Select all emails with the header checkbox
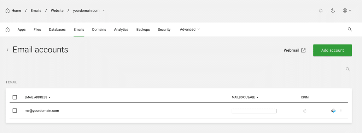Image resolution: width=362 pixels, height=133 pixels. pyautogui.click(x=15, y=97)
